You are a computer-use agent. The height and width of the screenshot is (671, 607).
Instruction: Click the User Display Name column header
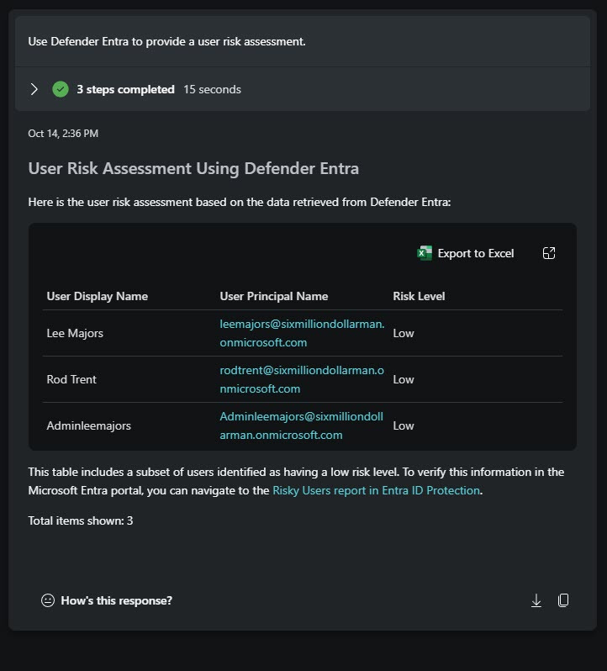click(97, 296)
